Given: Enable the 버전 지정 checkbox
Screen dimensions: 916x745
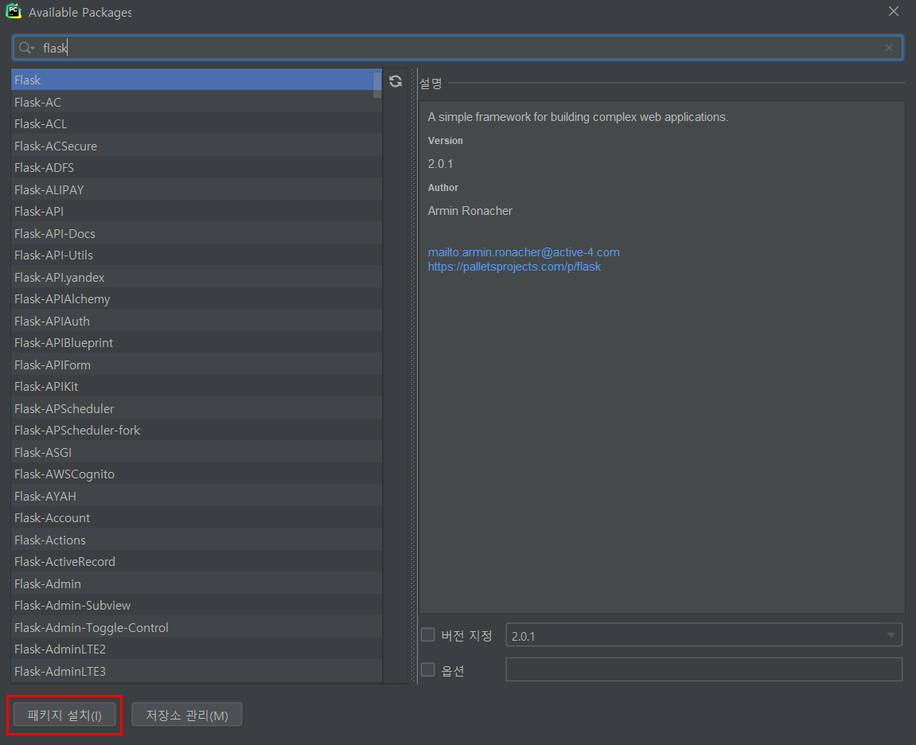Looking at the screenshot, I should (428, 634).
